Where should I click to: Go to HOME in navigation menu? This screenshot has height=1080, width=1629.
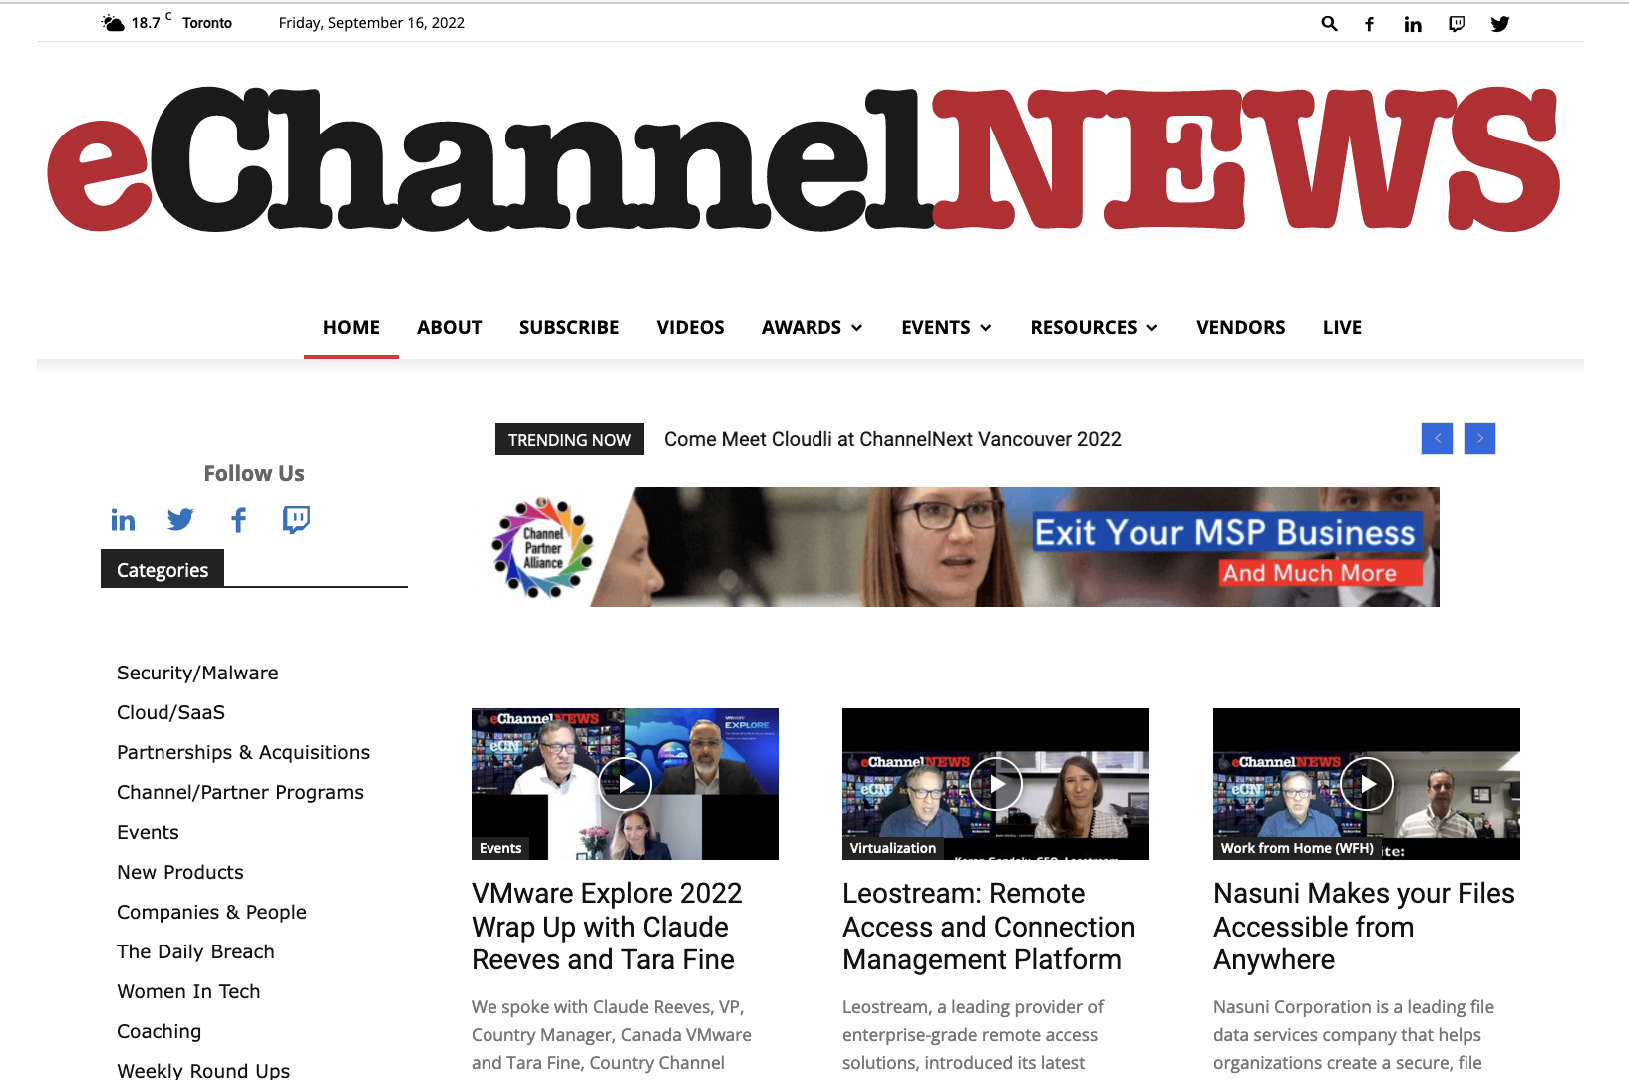[351, 327]
